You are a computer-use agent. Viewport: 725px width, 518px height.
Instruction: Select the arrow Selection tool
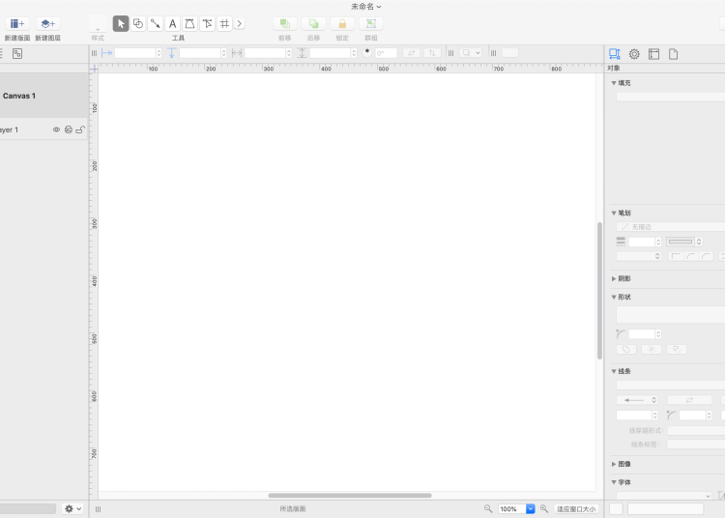click(x=121, y=23)
